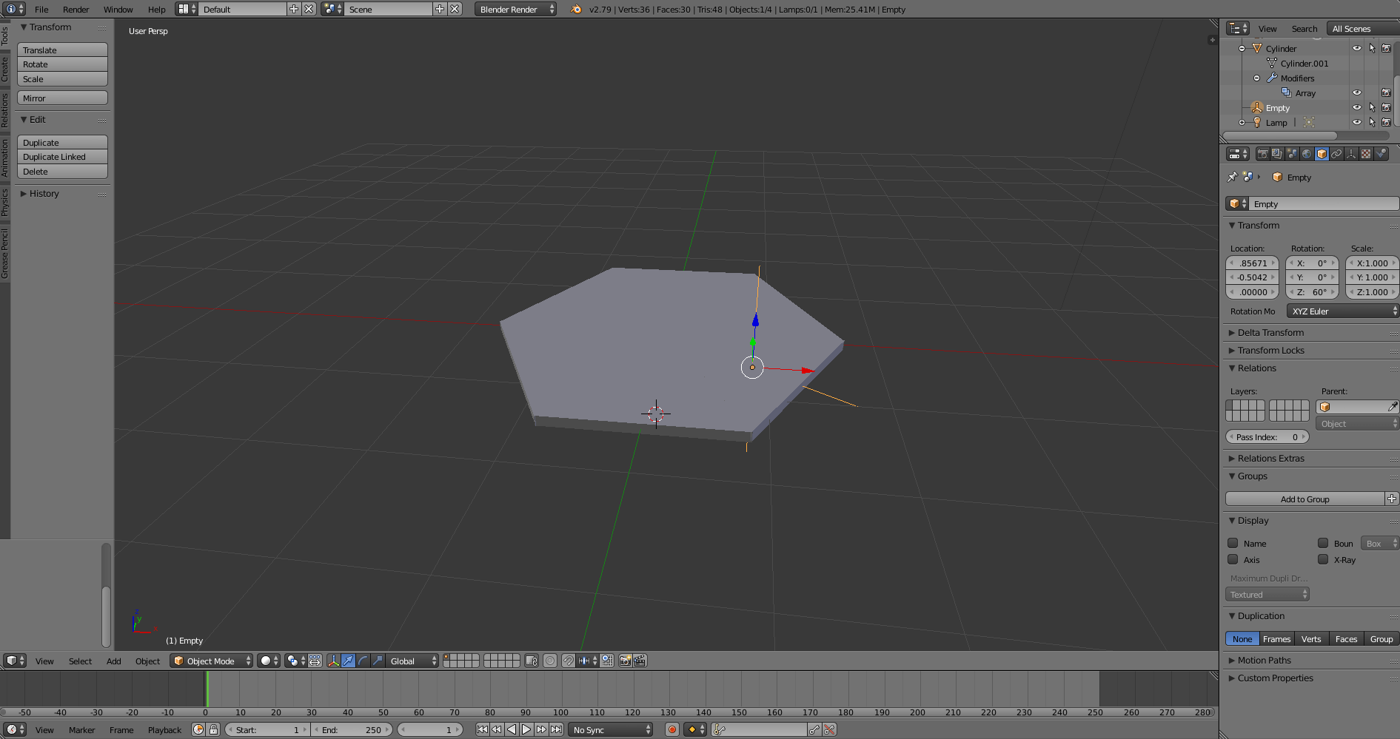
Task: Enable the X-Ray display checkbox
Action: click(x=1324, y=560)
